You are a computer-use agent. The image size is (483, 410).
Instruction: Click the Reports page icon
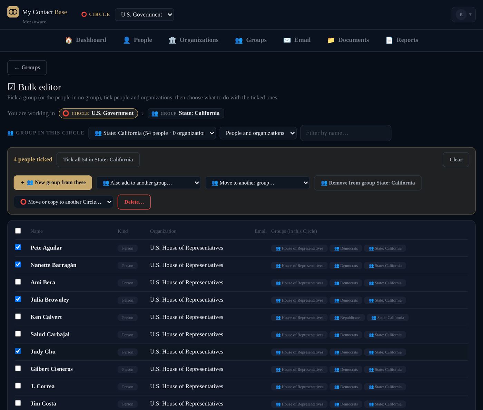tap(389, 40)
